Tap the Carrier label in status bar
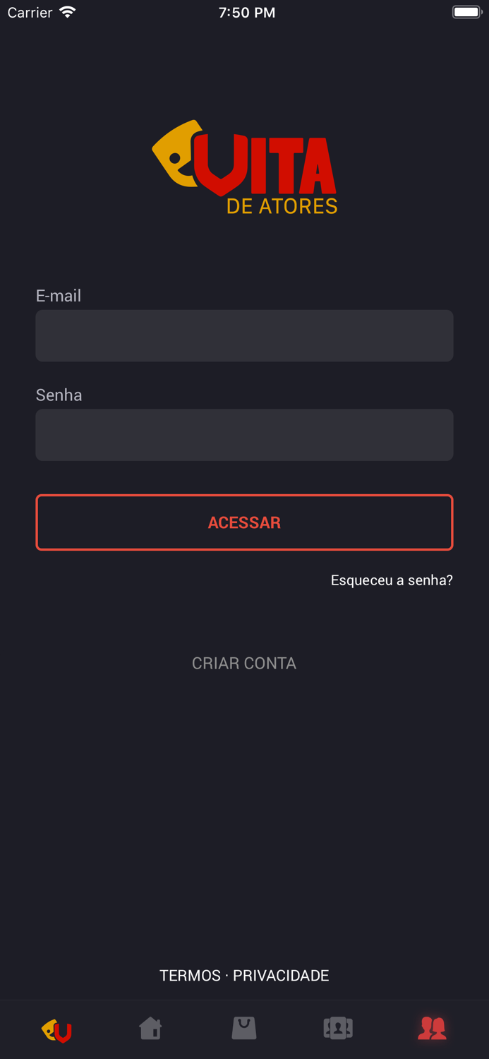This screenshot has width=489, height=1059. [x=30, y=12]
